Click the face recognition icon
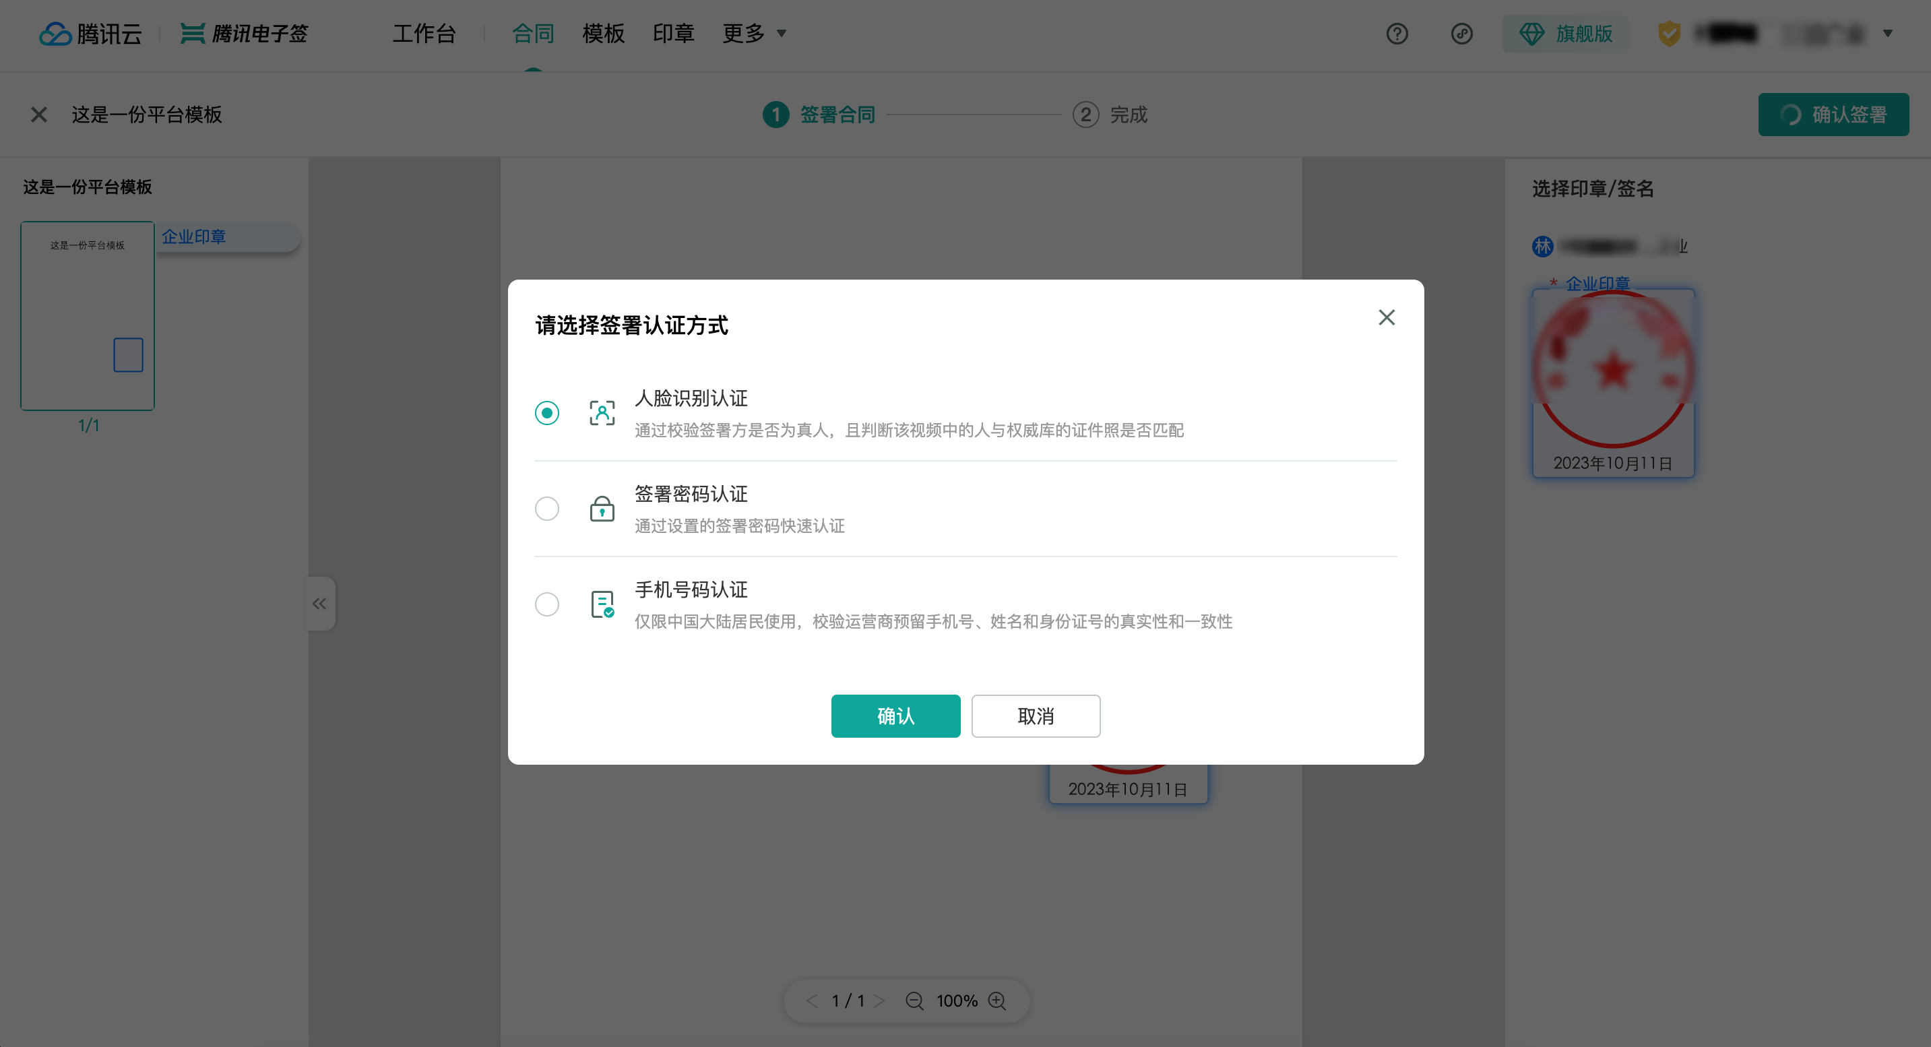1931x1047 pixels. click(601, 413)
